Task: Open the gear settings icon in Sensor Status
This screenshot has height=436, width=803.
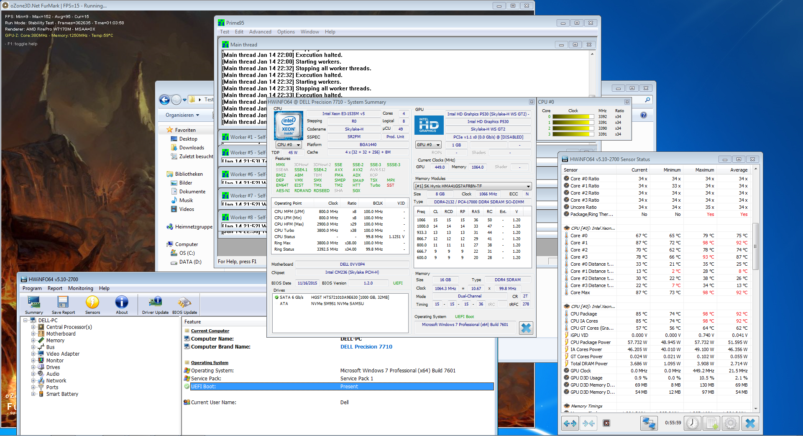Action: (731, 423)
